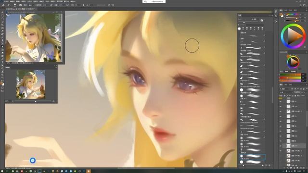
Task: Open the Edit menu
Action: tap(12, 1)
